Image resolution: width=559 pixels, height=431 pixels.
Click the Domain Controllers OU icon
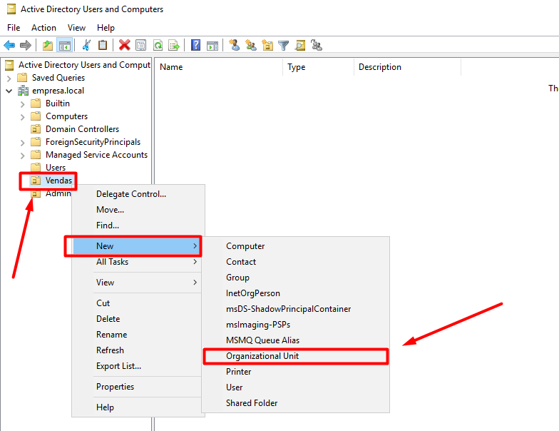point(36,128)
